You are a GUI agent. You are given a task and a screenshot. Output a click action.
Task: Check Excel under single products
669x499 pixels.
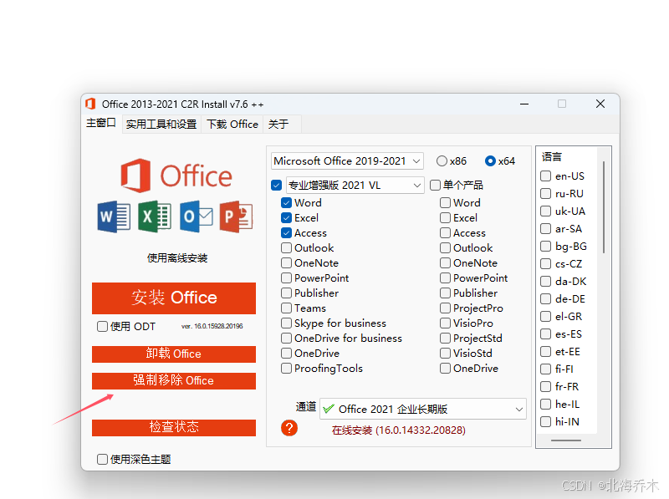click(445, 217)
